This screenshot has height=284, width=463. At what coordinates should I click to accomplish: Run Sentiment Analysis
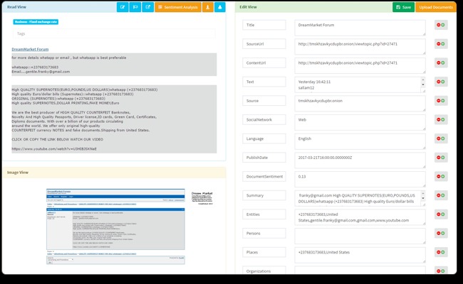click(178, 7)
